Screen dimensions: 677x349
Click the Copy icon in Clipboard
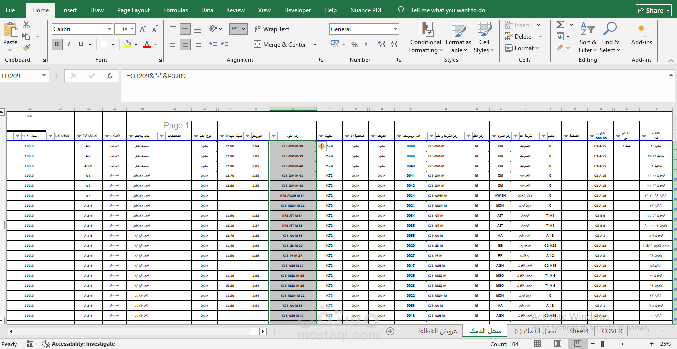(x=26, y=36)
